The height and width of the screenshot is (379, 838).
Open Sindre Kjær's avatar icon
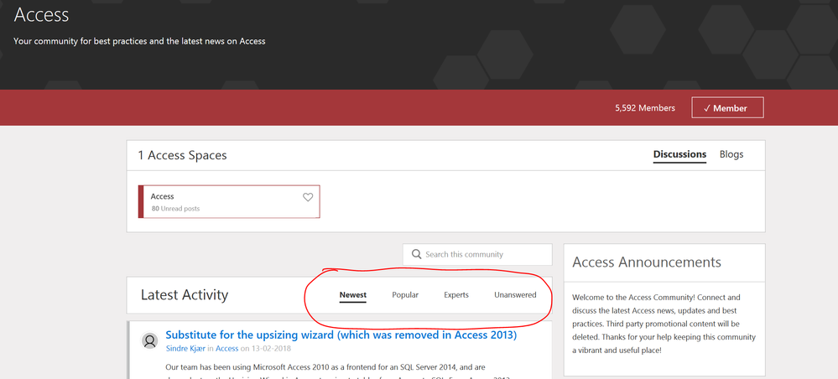[150, 340]
